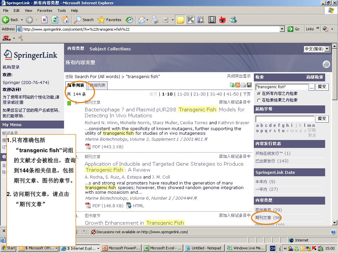
Task: Switch to Microsoft Excel in the taskbar
Action: [x=163, y=248]
